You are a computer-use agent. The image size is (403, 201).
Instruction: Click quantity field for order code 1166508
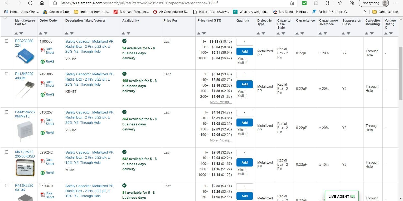click(245, 42)
